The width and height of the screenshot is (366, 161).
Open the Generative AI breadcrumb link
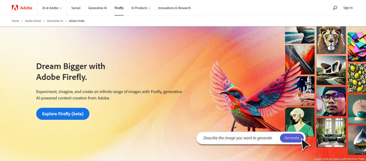click(55, 21)
